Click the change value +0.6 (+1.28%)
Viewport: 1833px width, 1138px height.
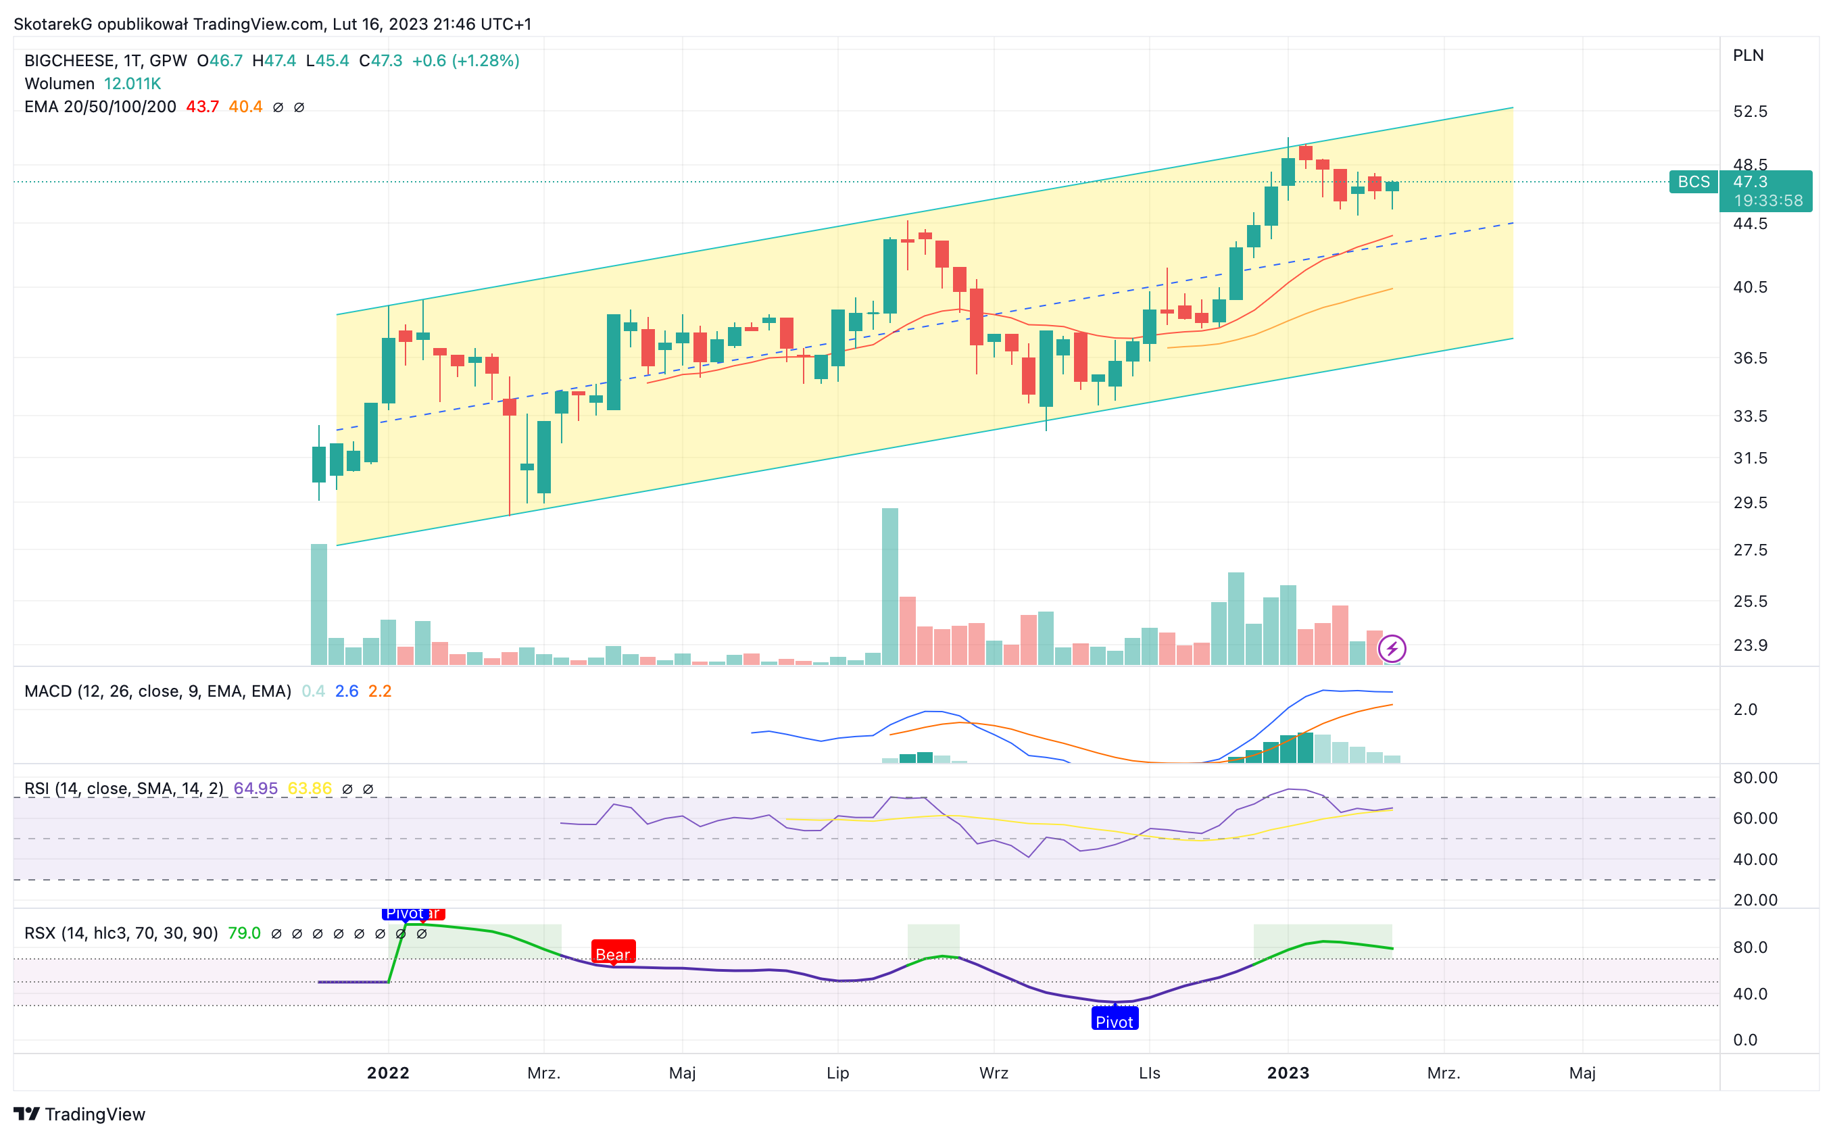(466, 60)
